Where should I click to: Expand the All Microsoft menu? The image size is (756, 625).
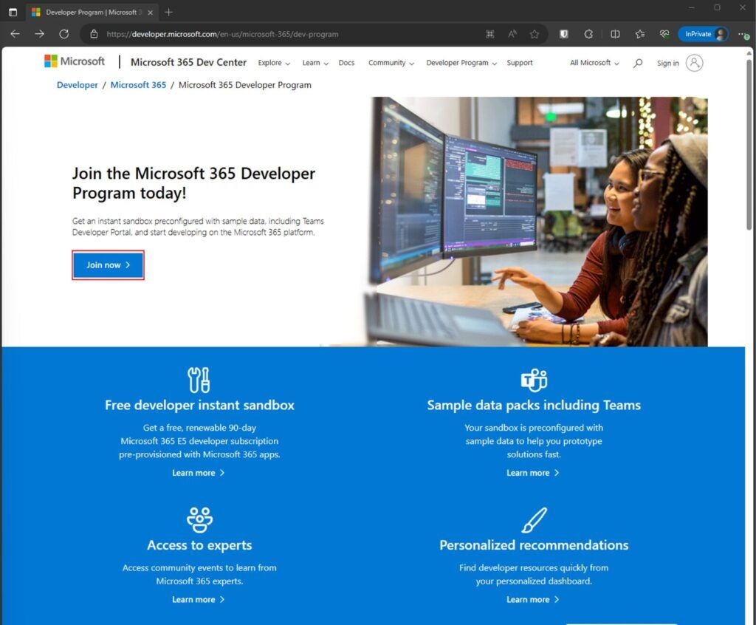[593, 63]
